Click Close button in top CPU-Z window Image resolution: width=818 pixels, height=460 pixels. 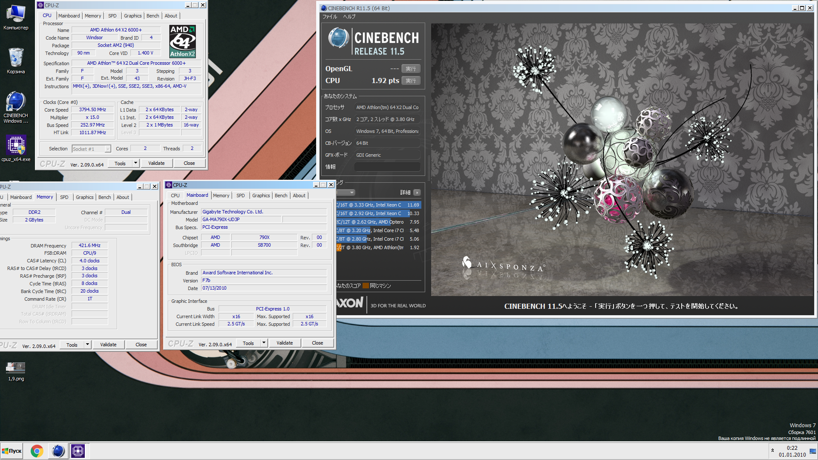point(189,163)
